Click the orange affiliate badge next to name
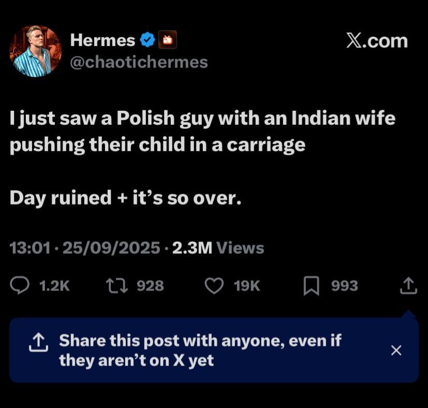Screen dimensions: 428x408 (x=168, y=40)
